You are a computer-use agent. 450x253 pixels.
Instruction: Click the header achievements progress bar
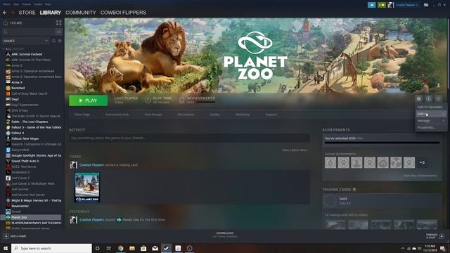205,102
